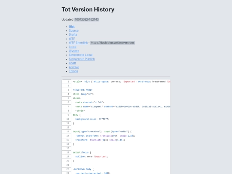
Task: Click the first line .hljs style code
Action: (x=121, y=82)
